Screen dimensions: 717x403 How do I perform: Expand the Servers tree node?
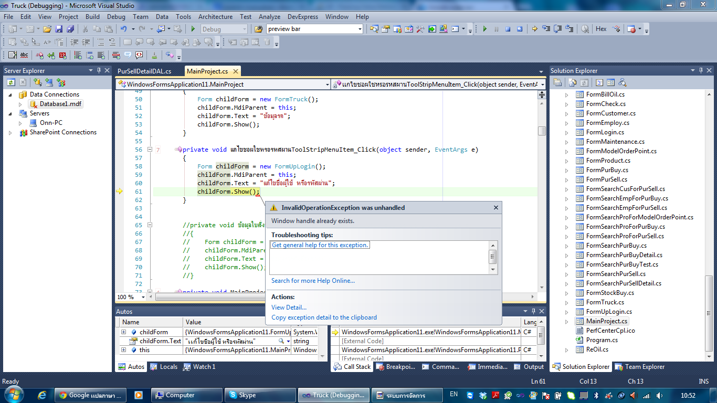click(x=10, y=113)
